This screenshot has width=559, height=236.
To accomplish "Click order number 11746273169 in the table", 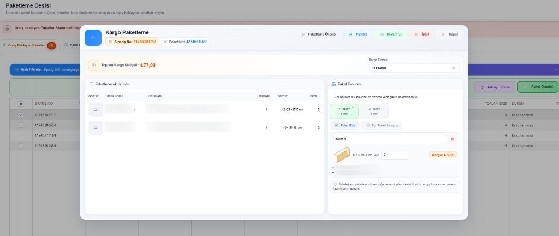I will 45,135.
